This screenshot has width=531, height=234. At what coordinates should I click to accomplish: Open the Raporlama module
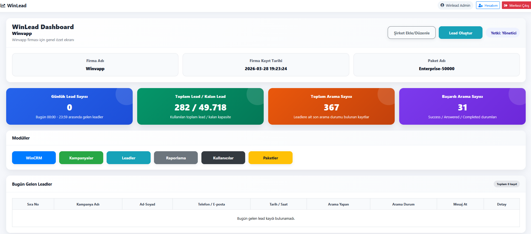pos(176,158)
